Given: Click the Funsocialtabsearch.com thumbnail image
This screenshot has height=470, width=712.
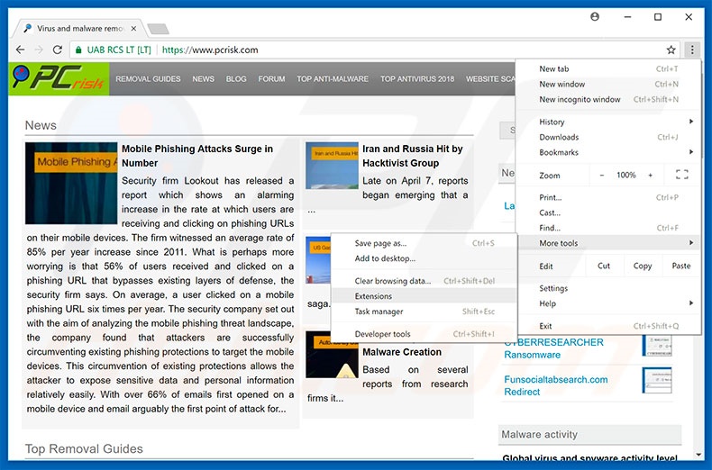Looking at the screenshot, I should (x=657, y=380).
